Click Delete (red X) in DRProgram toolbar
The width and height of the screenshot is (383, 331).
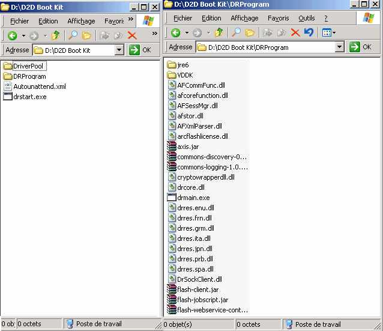(295, 33)
